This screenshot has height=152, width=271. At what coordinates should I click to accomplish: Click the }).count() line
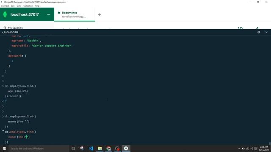coord(13,96)
